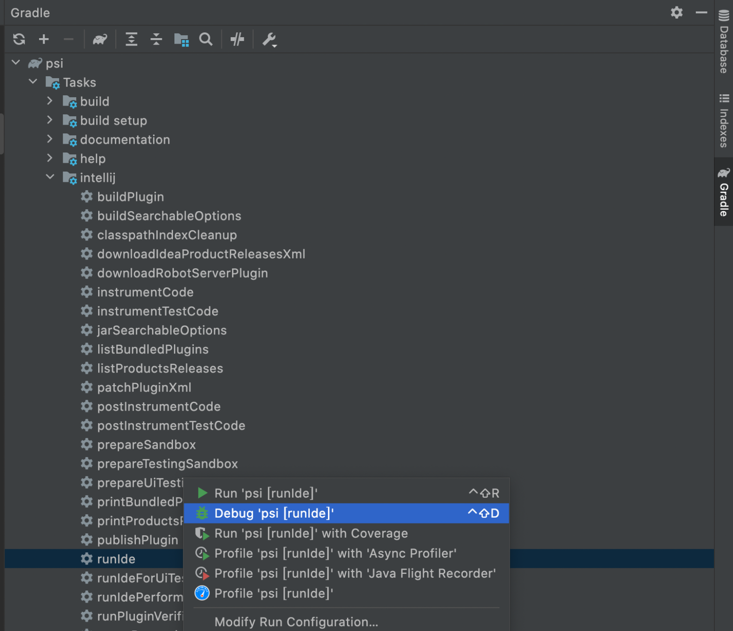Image resolution: width=733 pixels, height=631 pixels.
Task: Select the listBundledPlugins task
Action: 152,349
